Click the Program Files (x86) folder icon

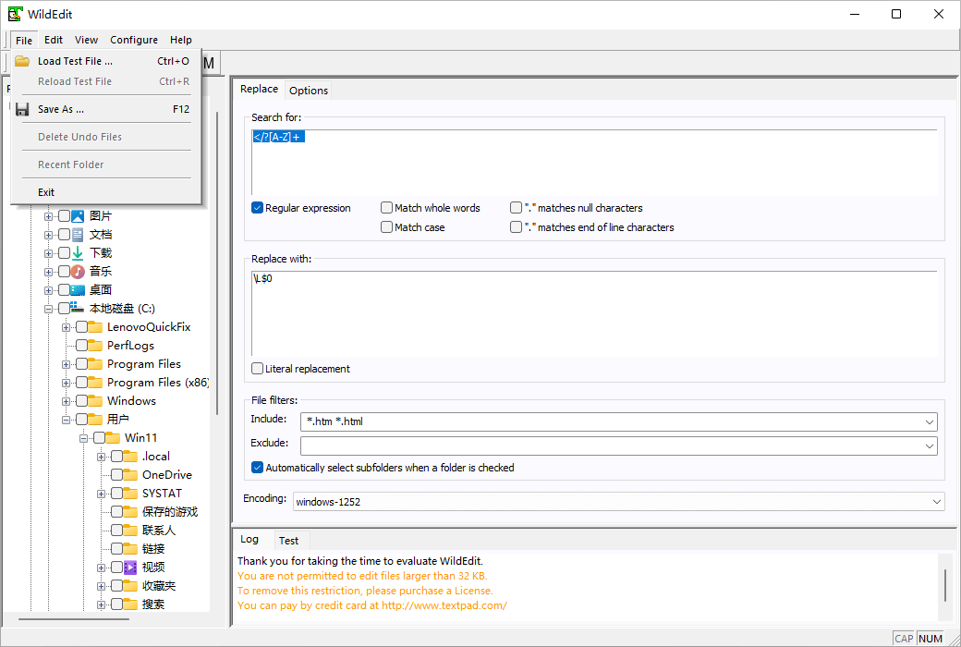[x=95, y=382]
